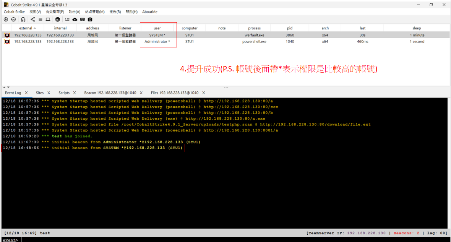Switch to target table laptop icon

[x=48, y=19]
